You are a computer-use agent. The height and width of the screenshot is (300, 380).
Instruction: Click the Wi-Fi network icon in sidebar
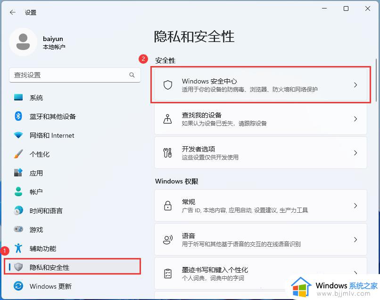click(x=18, y=135)
